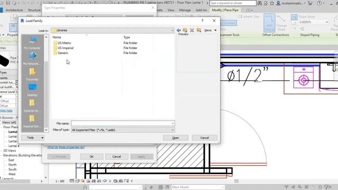Click the create new folder icon
Screen dimensions: 338x190
click(199, 31)
